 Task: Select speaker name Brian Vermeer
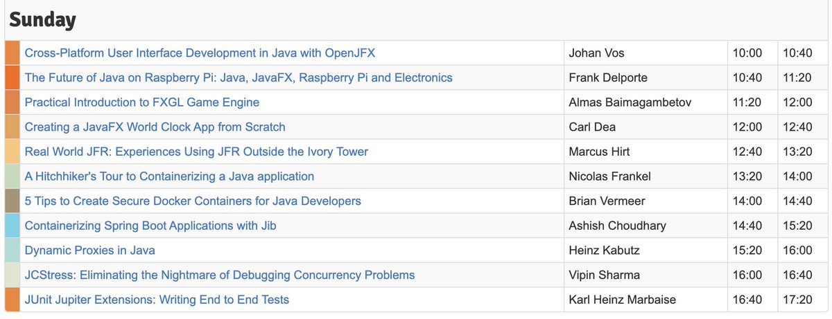[606, 201]
